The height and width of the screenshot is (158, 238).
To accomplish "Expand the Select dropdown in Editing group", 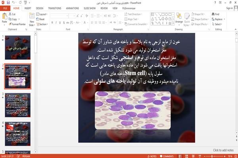I will pos(217,24).
